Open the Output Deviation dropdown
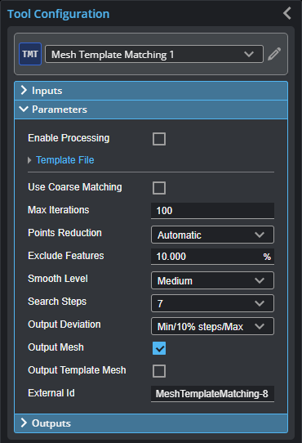 click(212, 326)
